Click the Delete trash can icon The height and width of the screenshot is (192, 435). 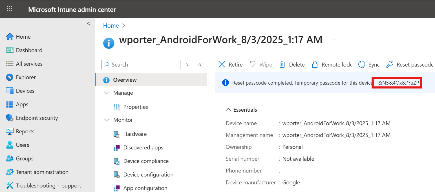click(282, 65)
